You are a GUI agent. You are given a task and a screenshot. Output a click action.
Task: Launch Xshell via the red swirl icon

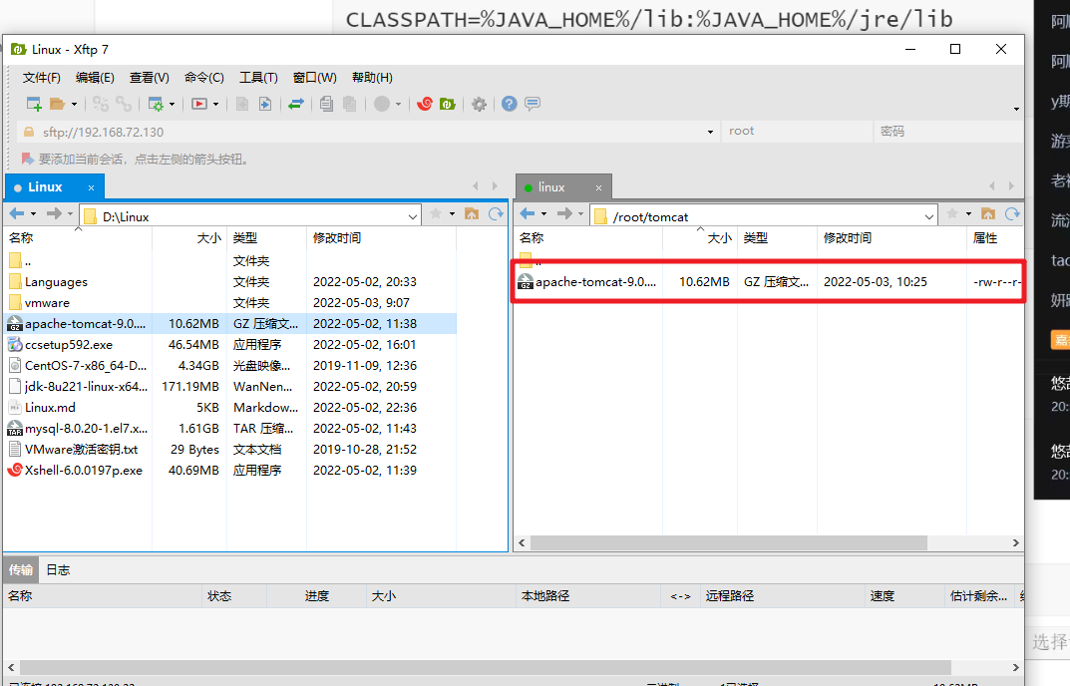click(x=425, y=104)
